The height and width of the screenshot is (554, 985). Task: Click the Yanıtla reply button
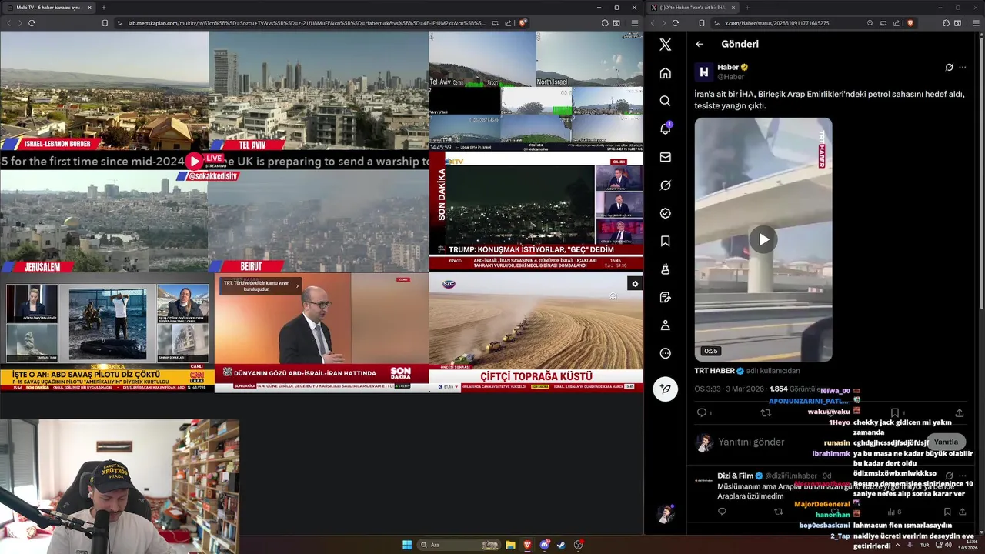pos(946,442)
